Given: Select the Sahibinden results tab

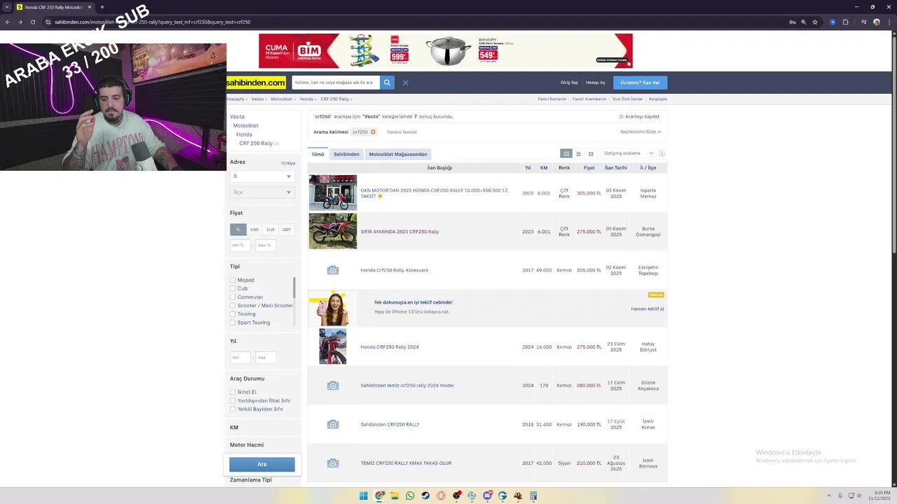Looking at the screenshot, I should click(346, 154).
